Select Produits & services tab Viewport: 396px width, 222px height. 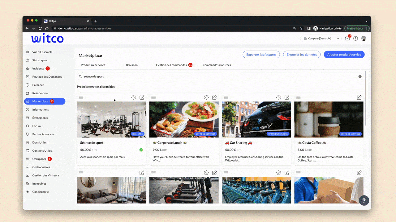pyautogui.click(x=93, y=65)
